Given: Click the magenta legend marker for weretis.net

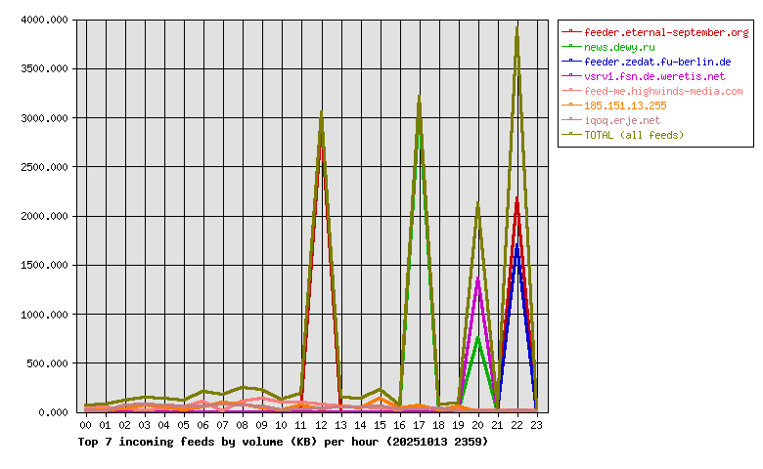Looking at the screenshot, I should click(x=571, y=76).
